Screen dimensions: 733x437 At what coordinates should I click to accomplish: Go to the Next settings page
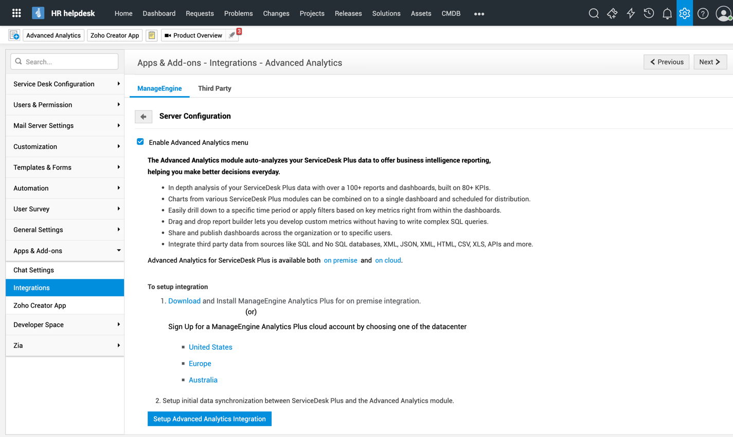pos(710,62)
